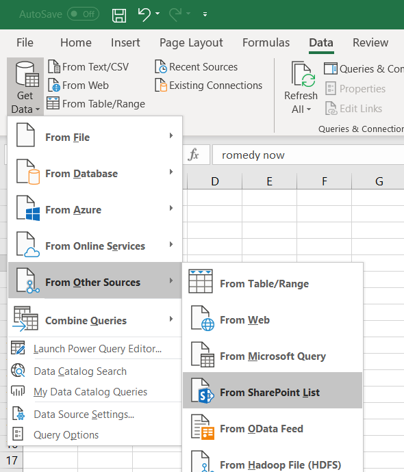Choose Data Catalog Search menu entry
Viewport: 404px width, 472px height.
tap(80, 371)
